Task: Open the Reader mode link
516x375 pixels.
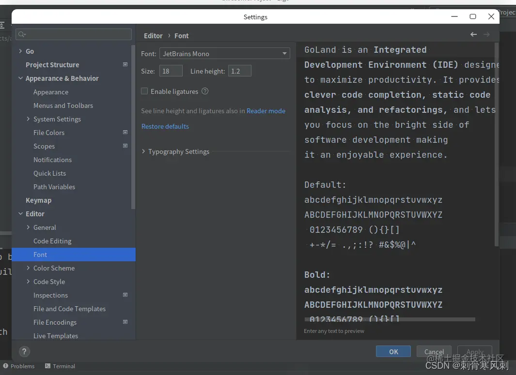Action: click(x=266, y=111)
